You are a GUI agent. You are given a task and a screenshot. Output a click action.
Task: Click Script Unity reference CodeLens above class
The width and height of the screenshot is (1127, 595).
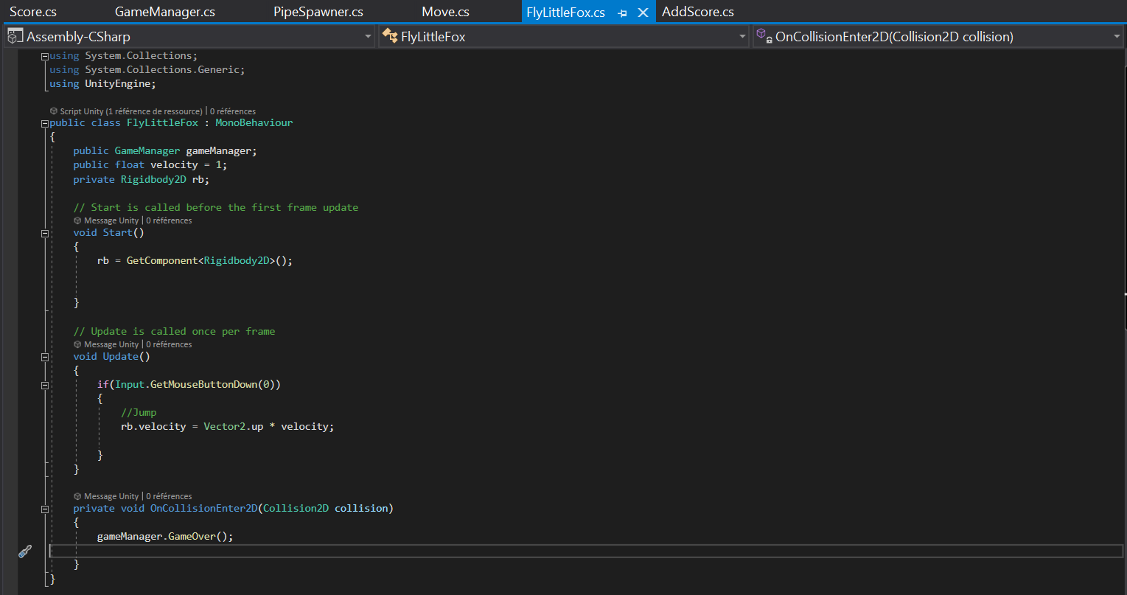130,111
